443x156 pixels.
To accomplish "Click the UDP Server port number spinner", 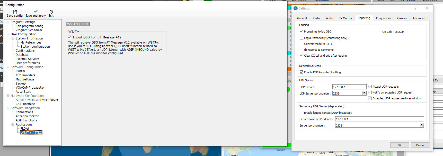I will [x=364, y=93].
